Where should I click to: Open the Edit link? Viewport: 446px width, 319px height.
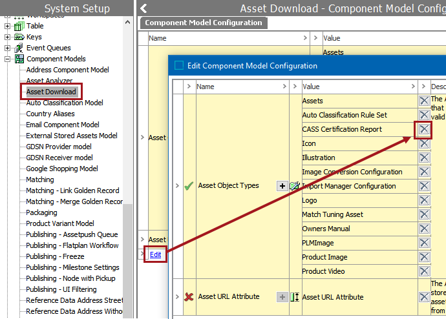(x=155, y=254)
